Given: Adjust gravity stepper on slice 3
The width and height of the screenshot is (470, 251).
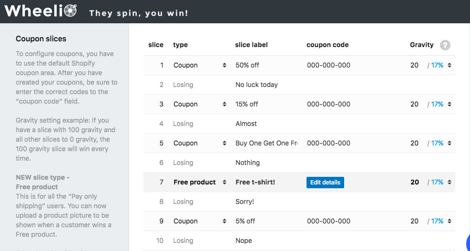Looking at the screenshot, I should [x=449, y=104].
